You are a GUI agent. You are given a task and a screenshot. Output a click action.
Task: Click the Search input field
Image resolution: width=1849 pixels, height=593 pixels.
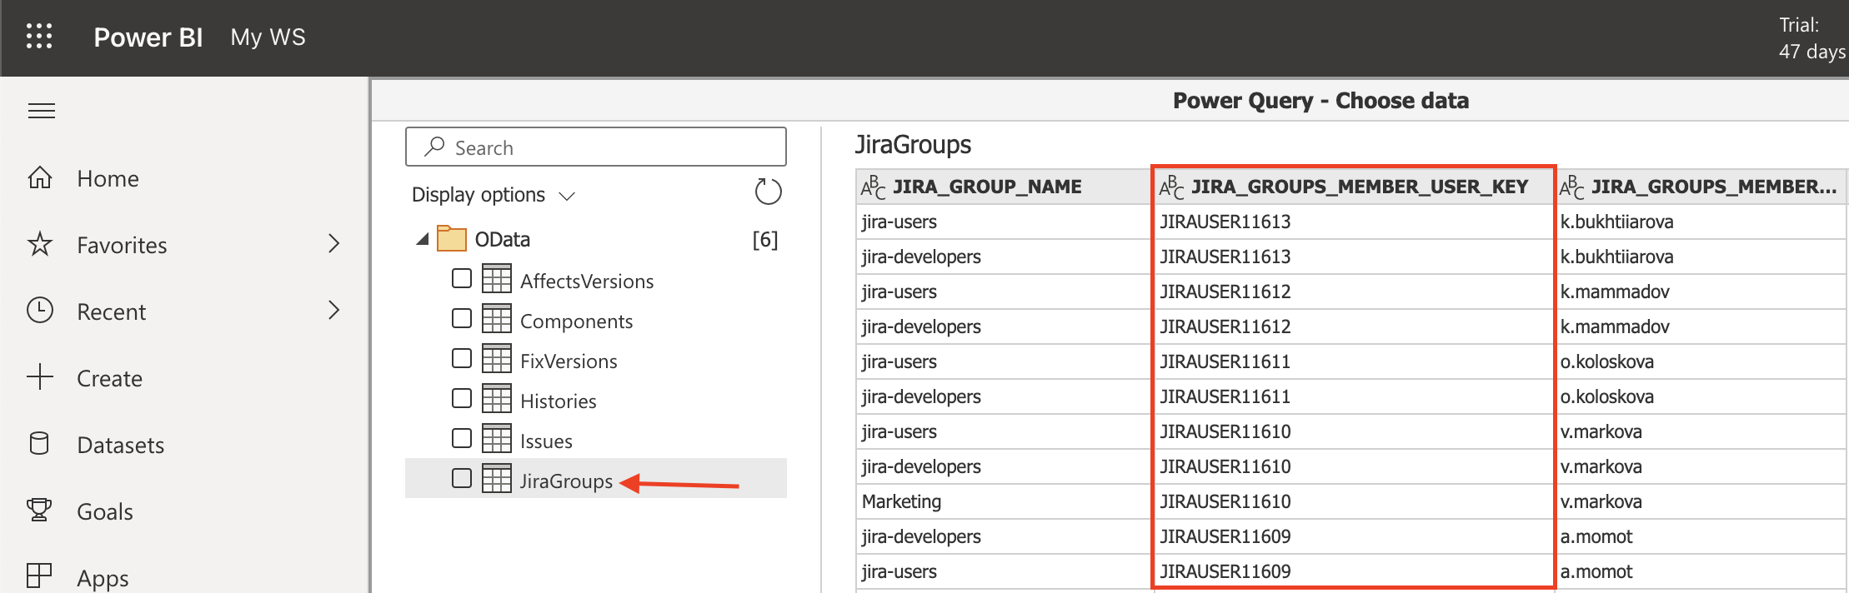coord(595,147)
